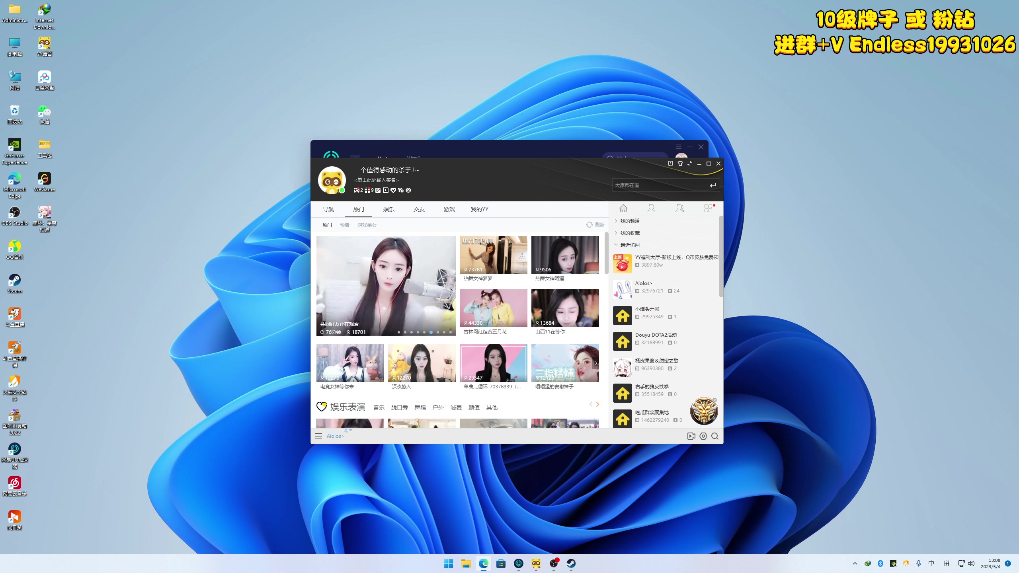1019x573 pixels.
Task: Go to the previous page of 娱乐表演
Action: pos(591,405)
